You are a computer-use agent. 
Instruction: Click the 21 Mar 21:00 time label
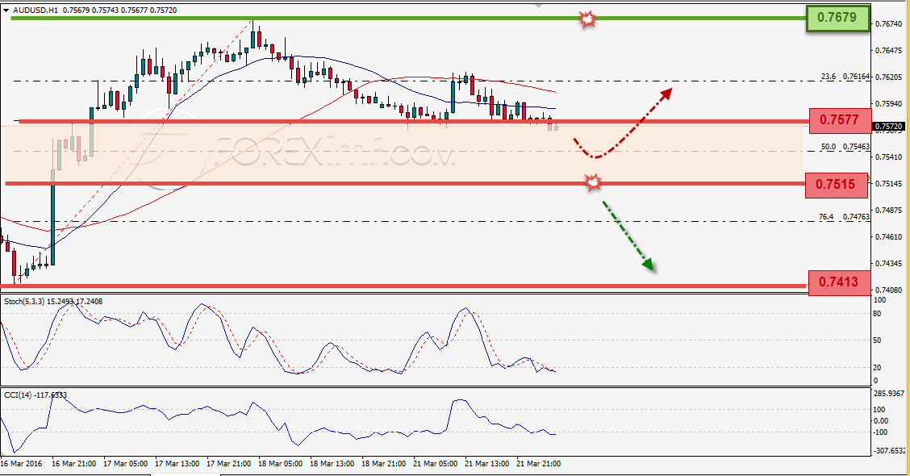[539, 464]
